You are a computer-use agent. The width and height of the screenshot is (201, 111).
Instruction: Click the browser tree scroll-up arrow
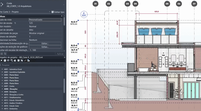pyautogui.click(x=64, y=69)
